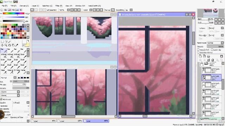Toggle visibility of topmost layer
Screen dimensions: 225x126
(x=204, y=69)
